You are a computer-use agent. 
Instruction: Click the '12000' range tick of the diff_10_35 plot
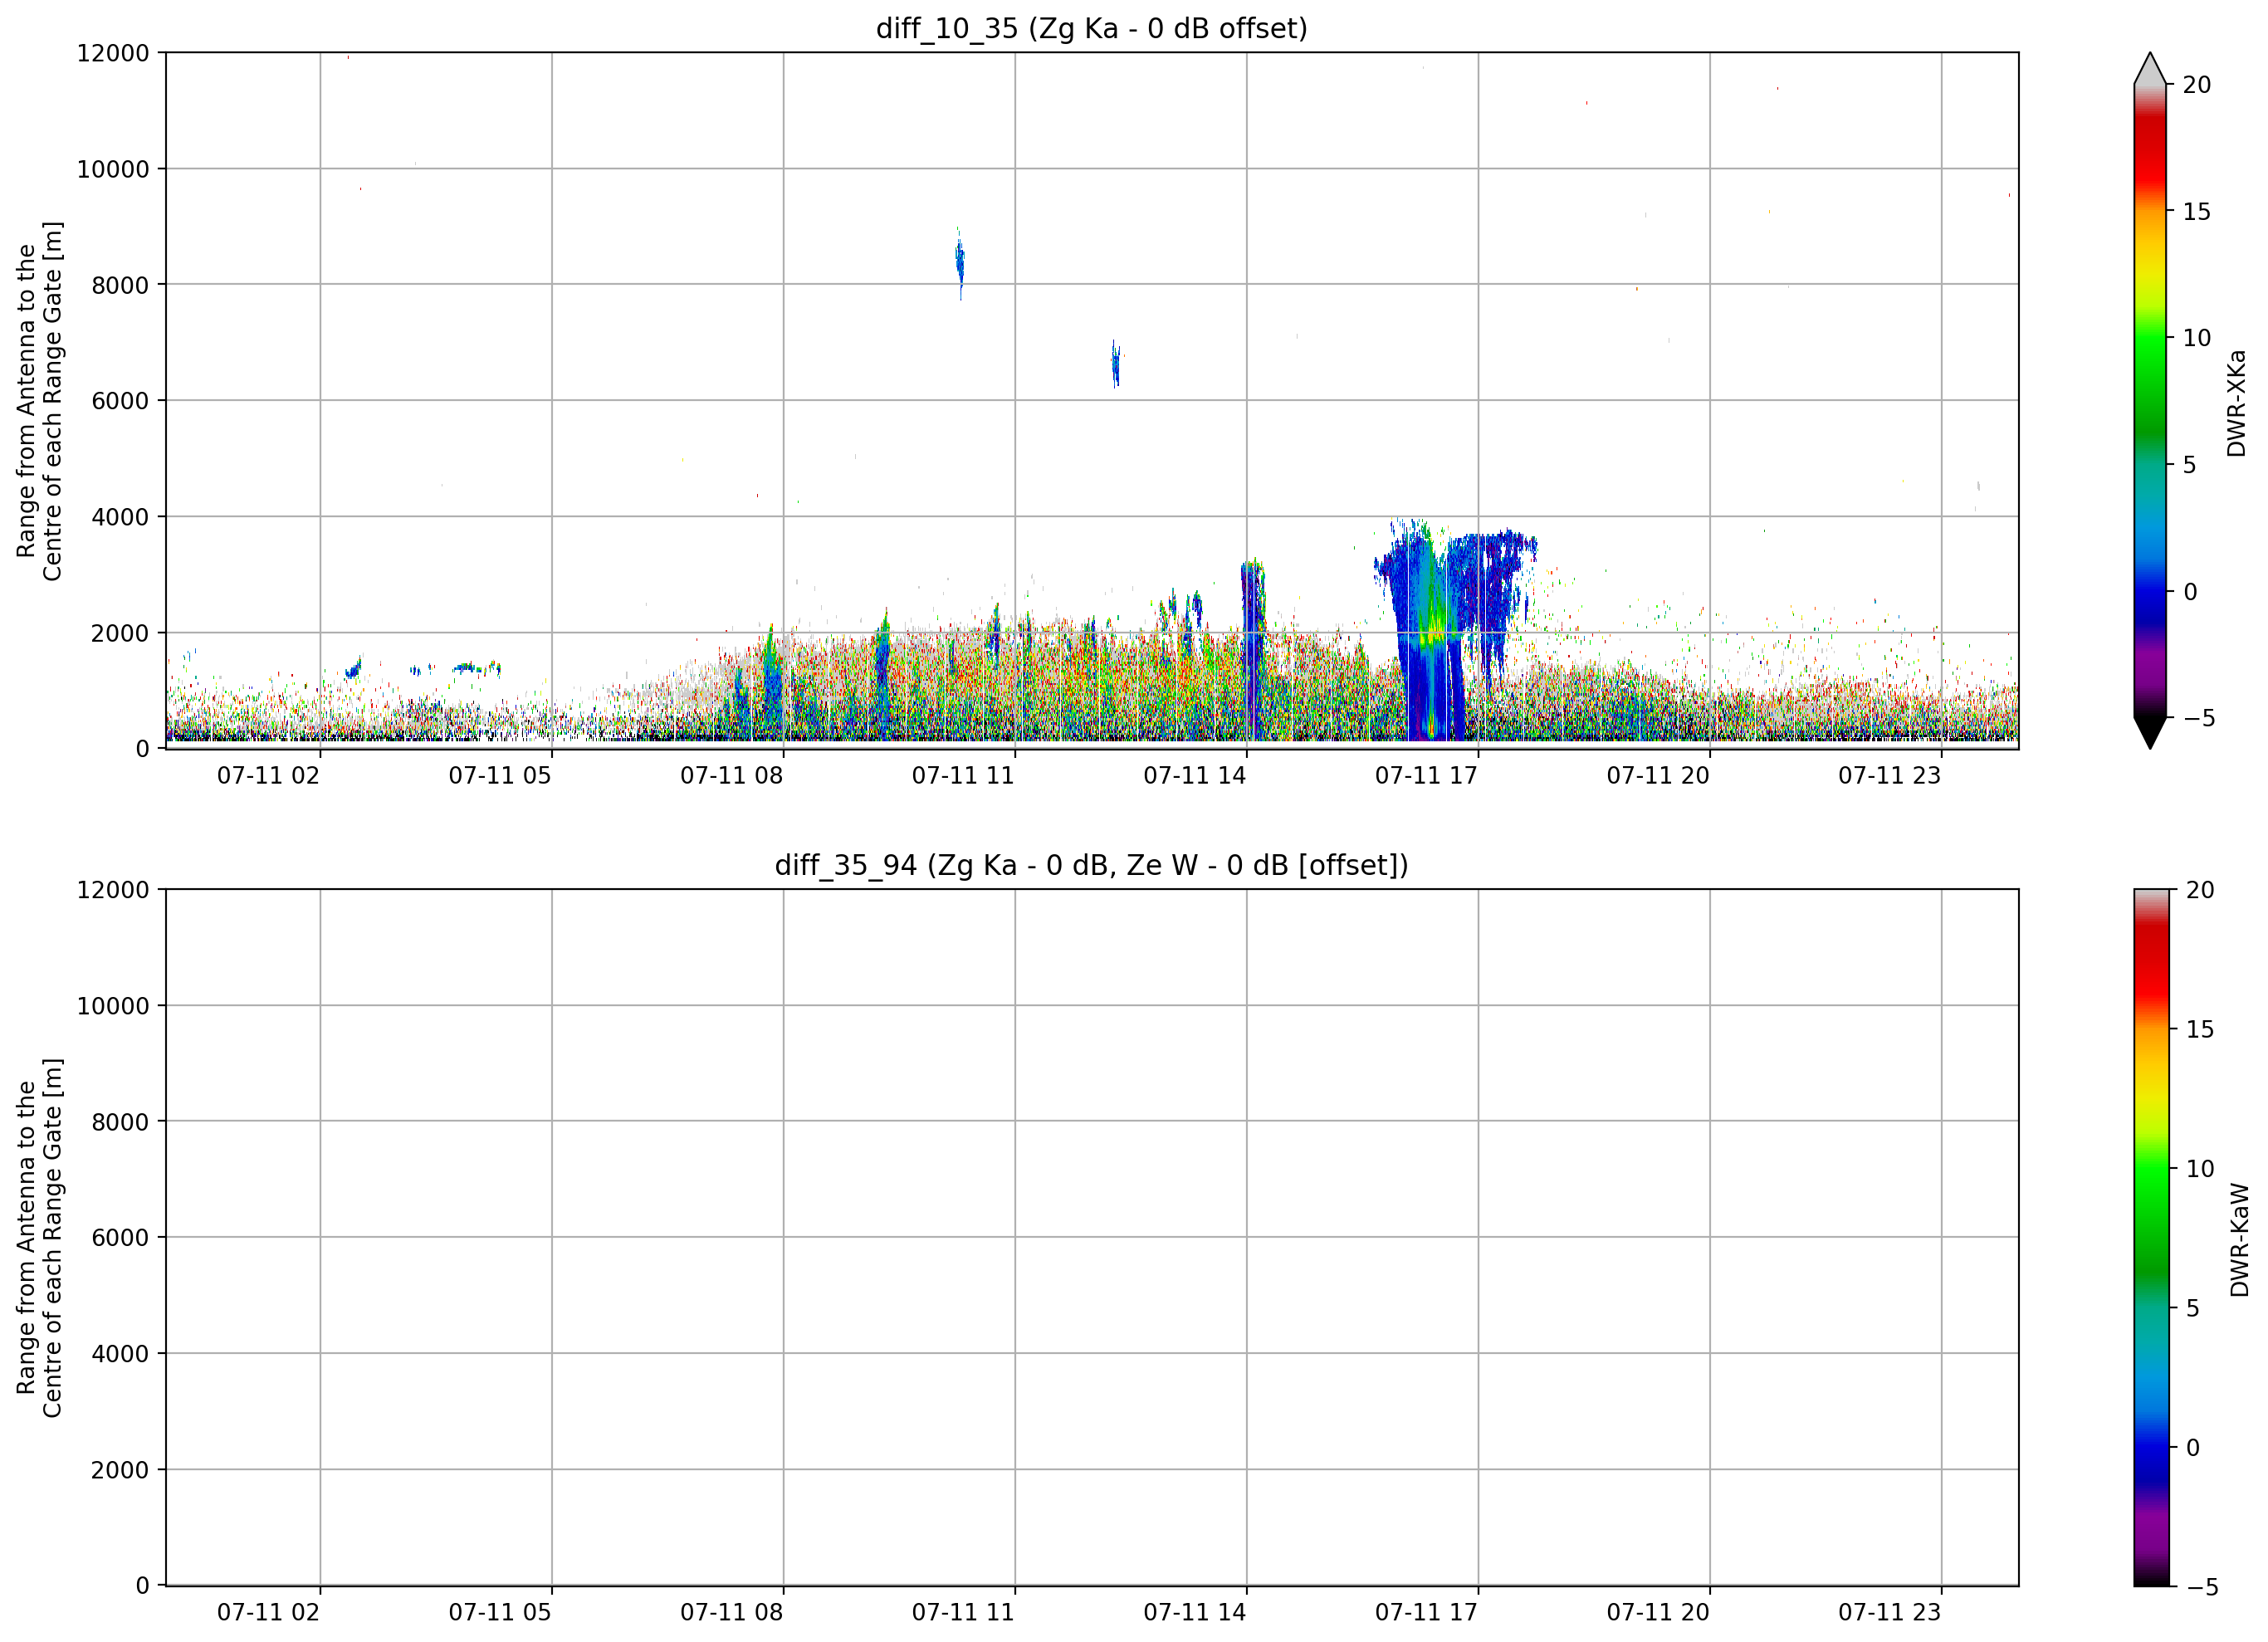[113, 53]
